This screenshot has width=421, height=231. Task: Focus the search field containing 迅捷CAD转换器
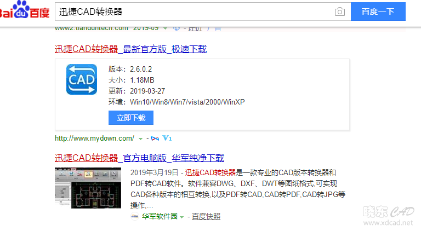pyautogui.click(x=192, y=11)
